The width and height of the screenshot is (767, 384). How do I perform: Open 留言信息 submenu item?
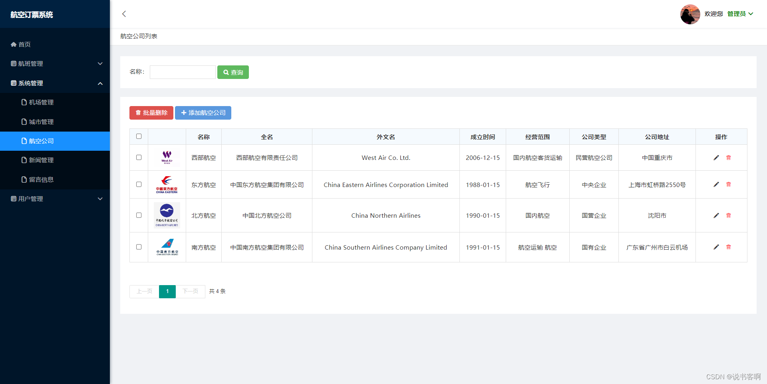pos(55,179)
